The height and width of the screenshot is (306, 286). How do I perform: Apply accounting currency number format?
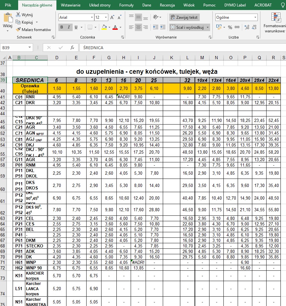pyautogui.click(x=219, y=27)
